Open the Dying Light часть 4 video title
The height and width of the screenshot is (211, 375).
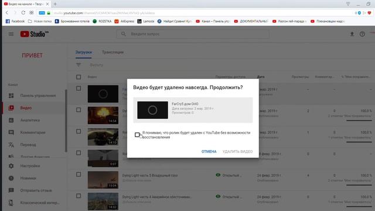tap(157, 197)
